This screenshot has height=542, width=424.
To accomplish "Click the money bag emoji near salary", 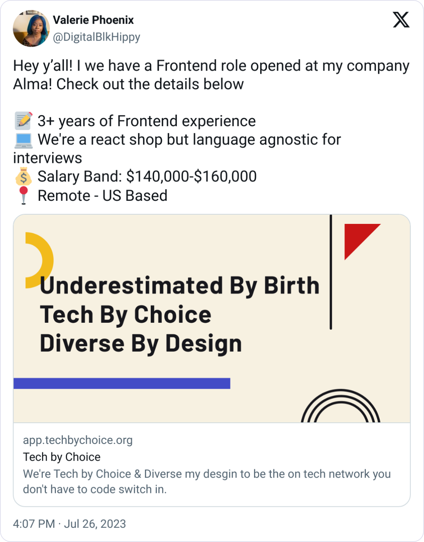I will pos(23,176).
